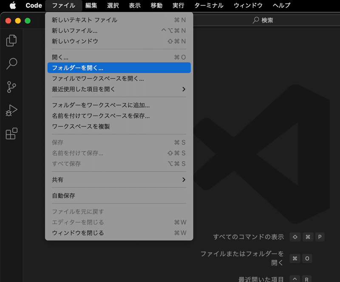Screen dimensions: 340x282
Task: Choose フォルダーをワークスペースに追加... item
Action: 119,105
